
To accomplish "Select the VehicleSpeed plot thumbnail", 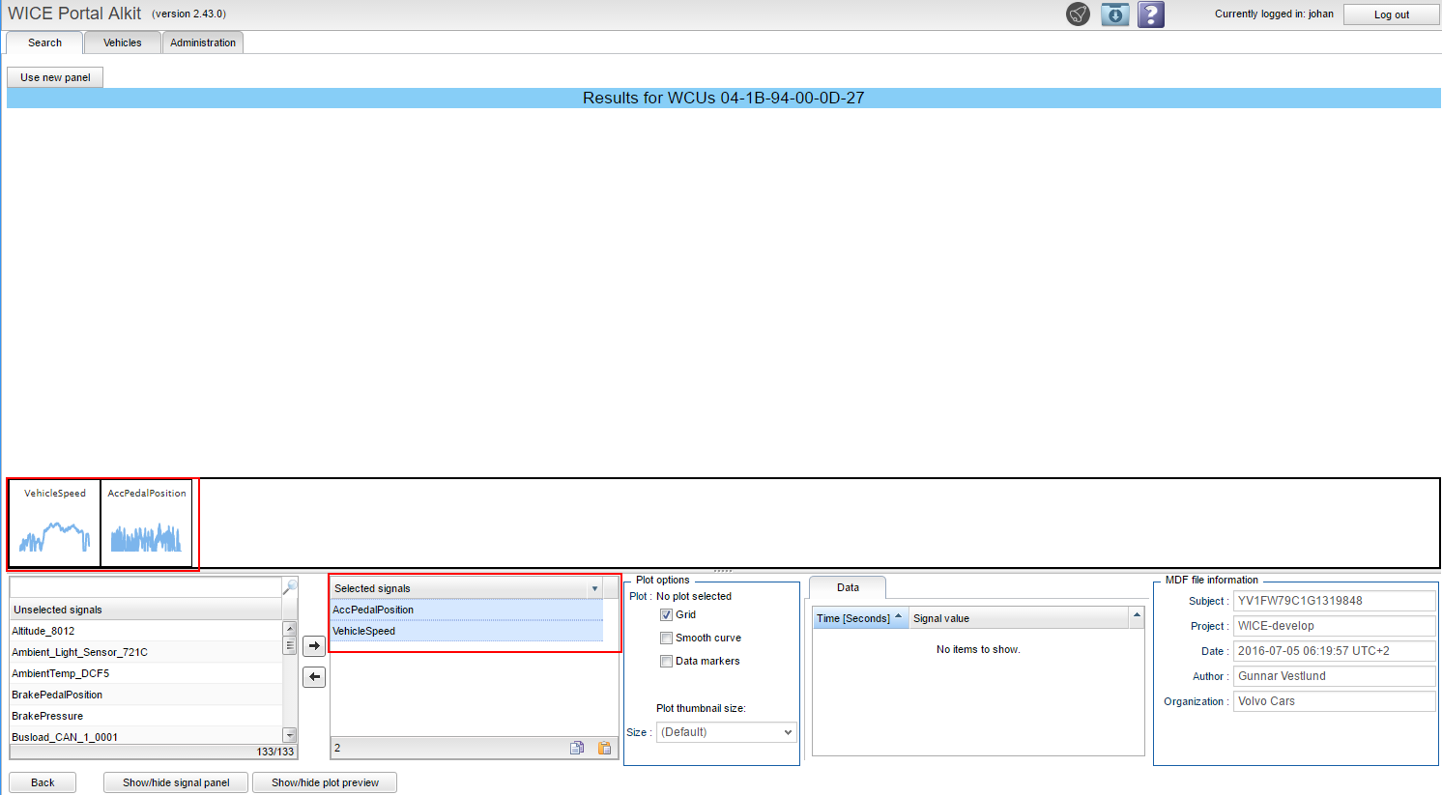I will pos(55,523).
